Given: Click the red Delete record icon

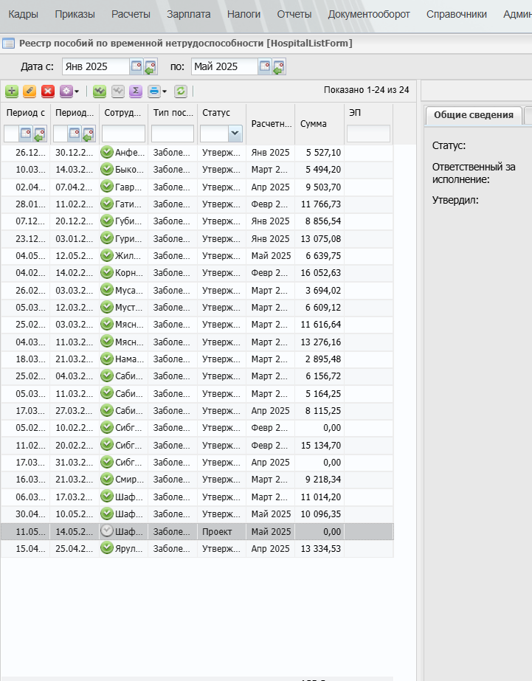Looking at the screenshot, I should [48, 91].
